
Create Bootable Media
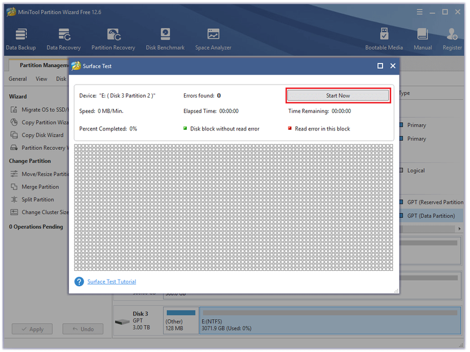384,39
